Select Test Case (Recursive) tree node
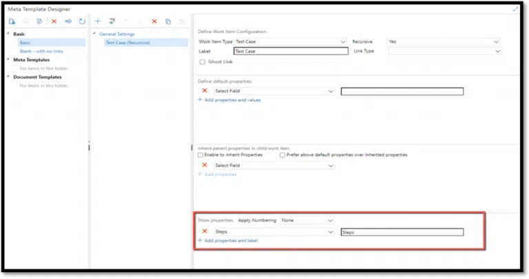This screenshot has width=529, height=279. point(127,43)
